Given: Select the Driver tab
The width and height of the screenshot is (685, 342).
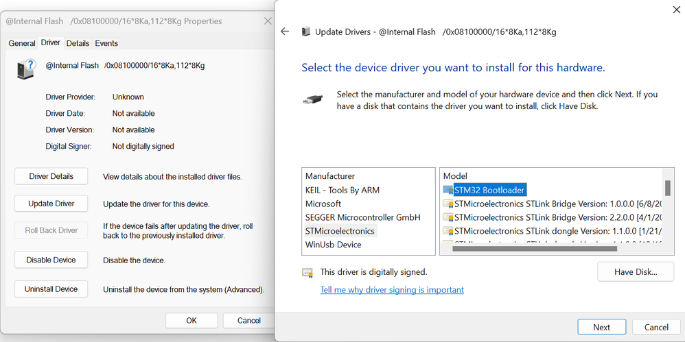Looking at the screenshot, I should (51, 42).
